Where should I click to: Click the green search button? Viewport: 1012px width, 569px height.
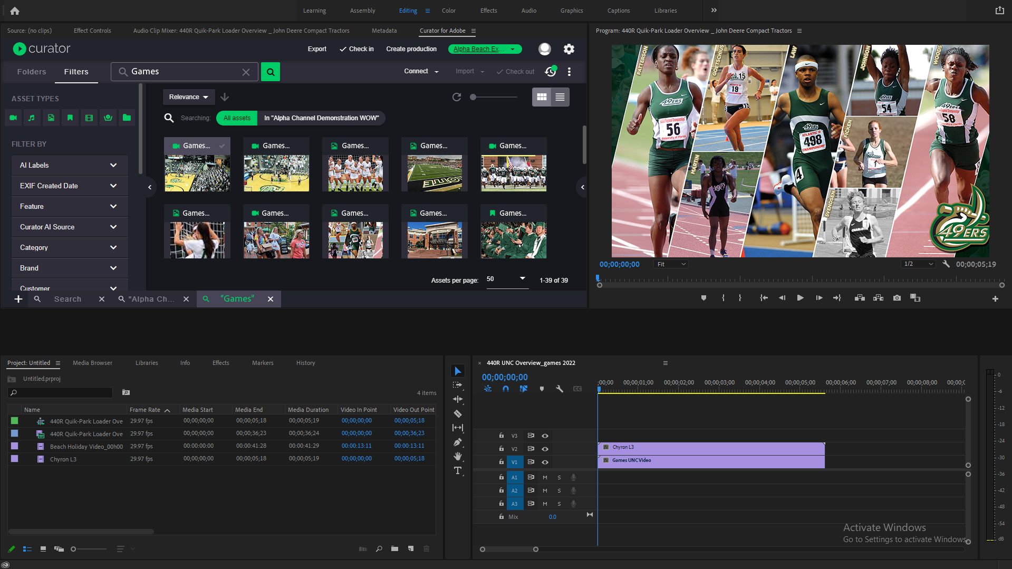pos(271,72)
